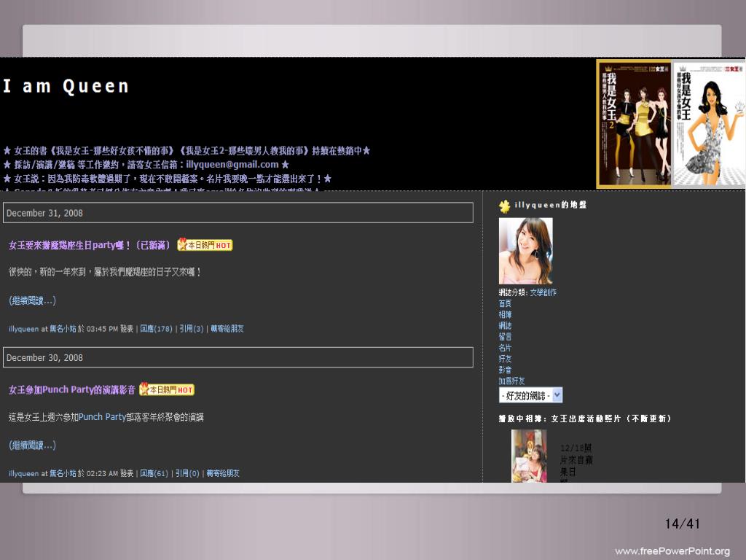Click the yellow icon beside illyqueen的地盤
Image resolution: width=746 pixels, height=560 pixels.
[x=504, y=206]
